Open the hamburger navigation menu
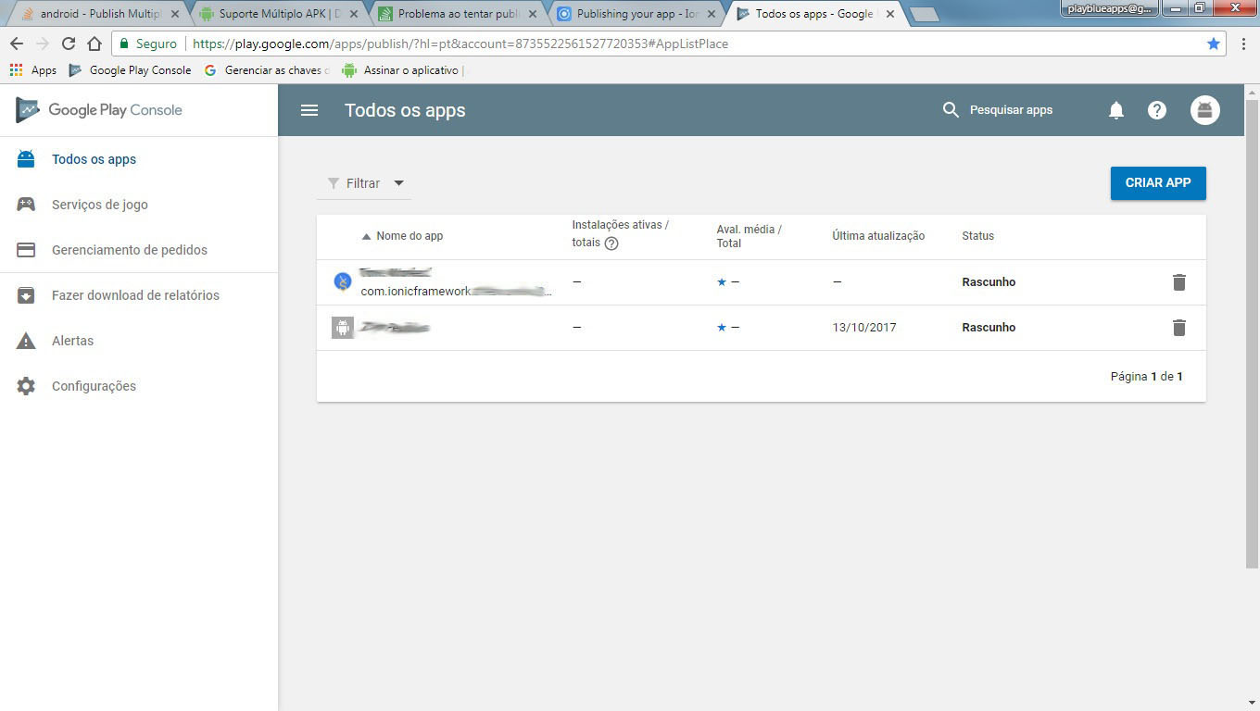1260x711 pixels. point(309,110)
